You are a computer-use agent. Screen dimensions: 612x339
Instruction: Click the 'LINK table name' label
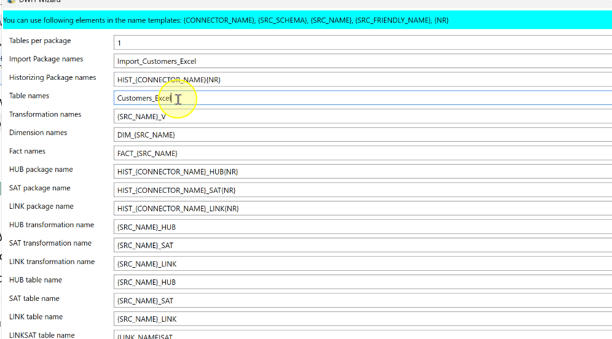pyautogui.click(x=36, y=317)
